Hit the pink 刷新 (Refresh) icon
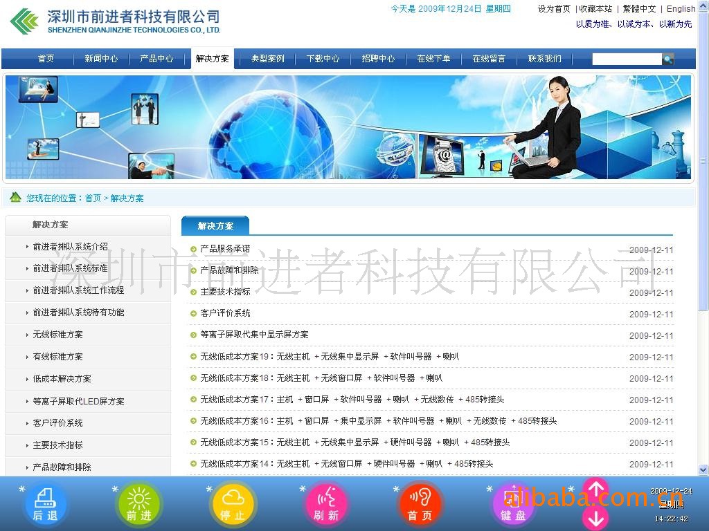The image size is (709, 531). point(326,504)
